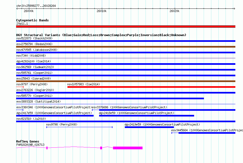The image size is (243, 163).
Task: Click the blue bar for nsv821510
Action: pyautogui.click(x=126, y=121)
